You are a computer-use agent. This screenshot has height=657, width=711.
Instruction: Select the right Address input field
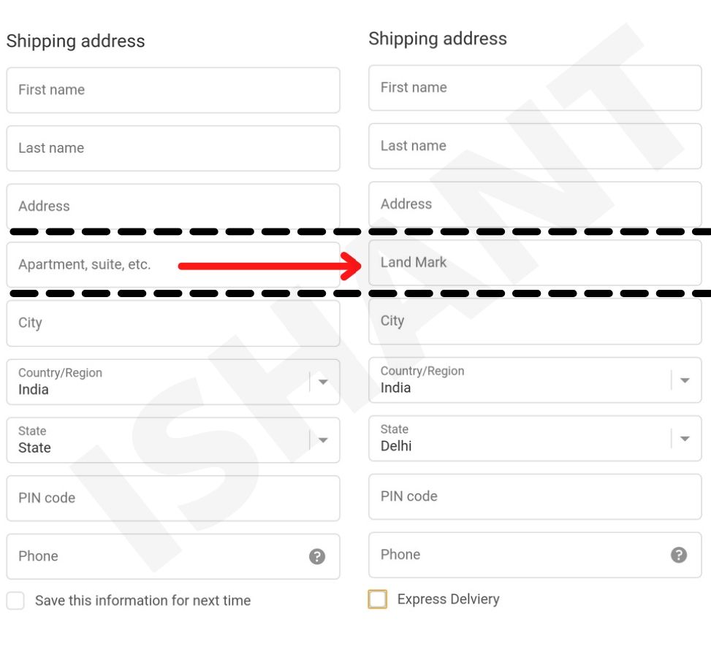(x=535, y=204)
